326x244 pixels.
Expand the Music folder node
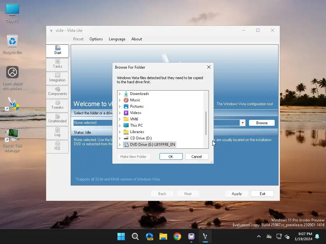tap(120, 100)
